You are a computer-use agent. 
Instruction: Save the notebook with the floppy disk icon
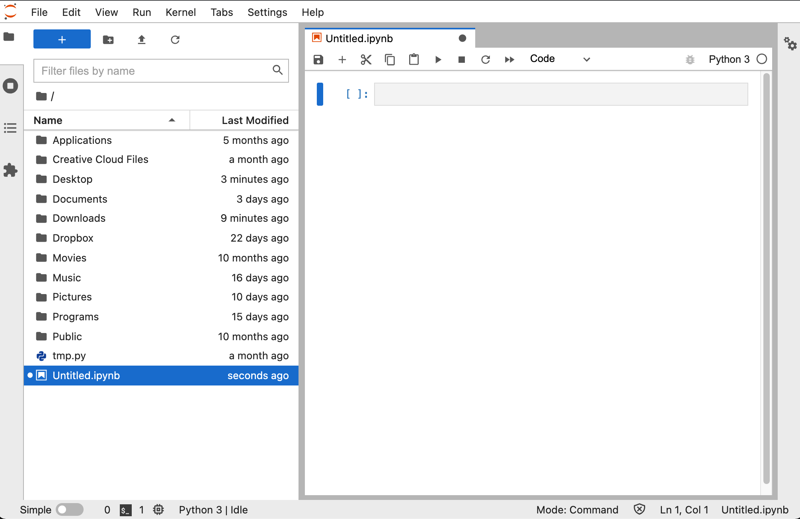[x=318, y=60]
